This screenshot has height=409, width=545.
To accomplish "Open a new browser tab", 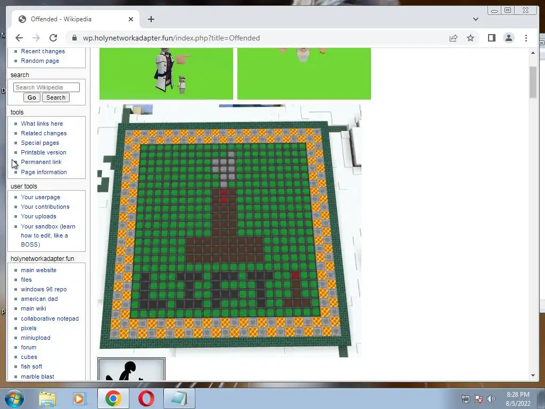I will pos(151,19).
